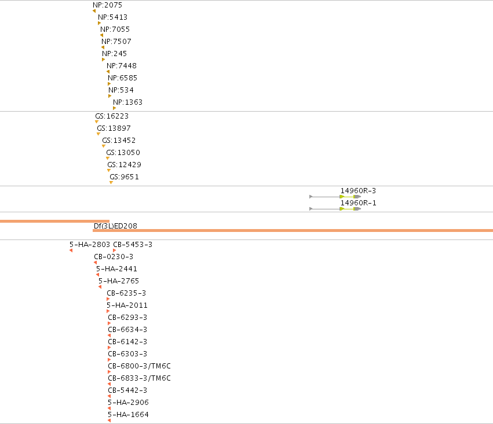The width and height of the screenshot is (493, 424).
Task: Click the NP:6585 insertion marker triangle
Action: coord(109,84)
